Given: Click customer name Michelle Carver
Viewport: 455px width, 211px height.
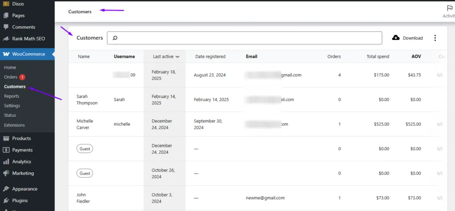Looking at the screenshot, I should click(85, 124).
